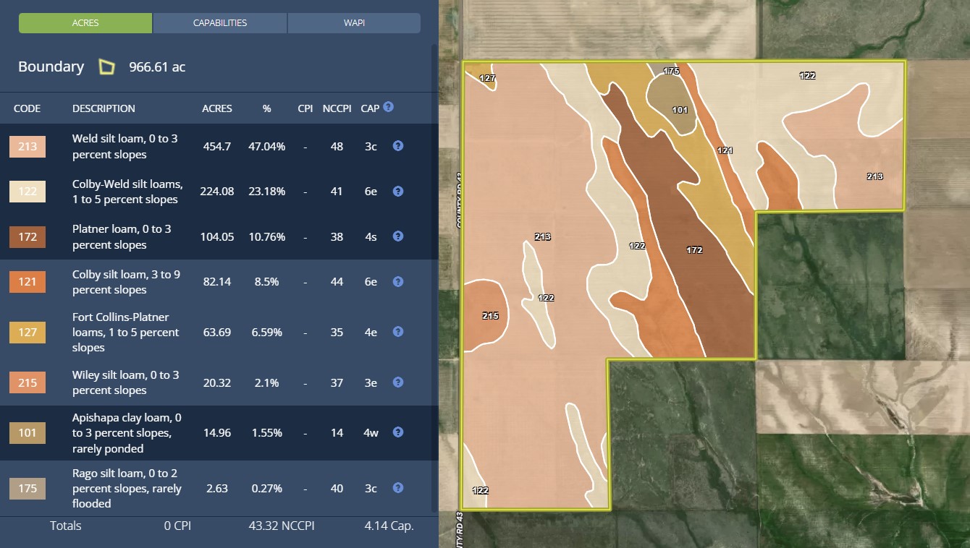The image size is (970, 548).
Task: Click the 213 soil code color swatch
Action: pos(28,147)
